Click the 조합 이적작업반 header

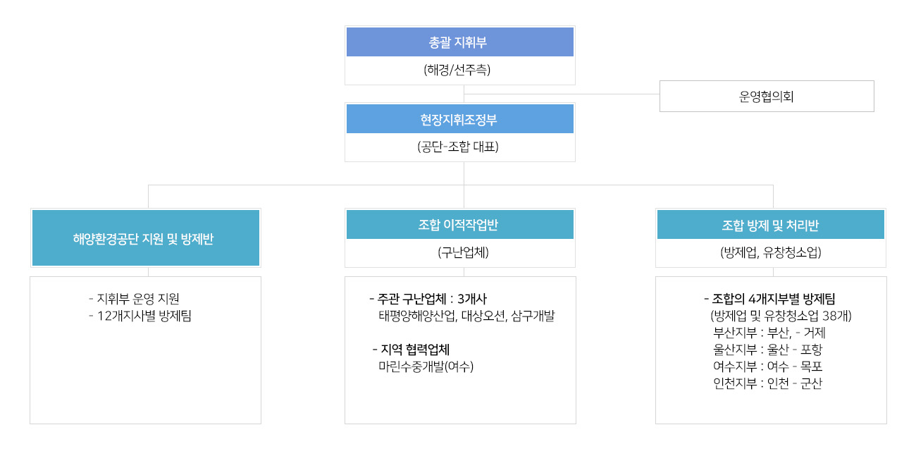[460, 225]
